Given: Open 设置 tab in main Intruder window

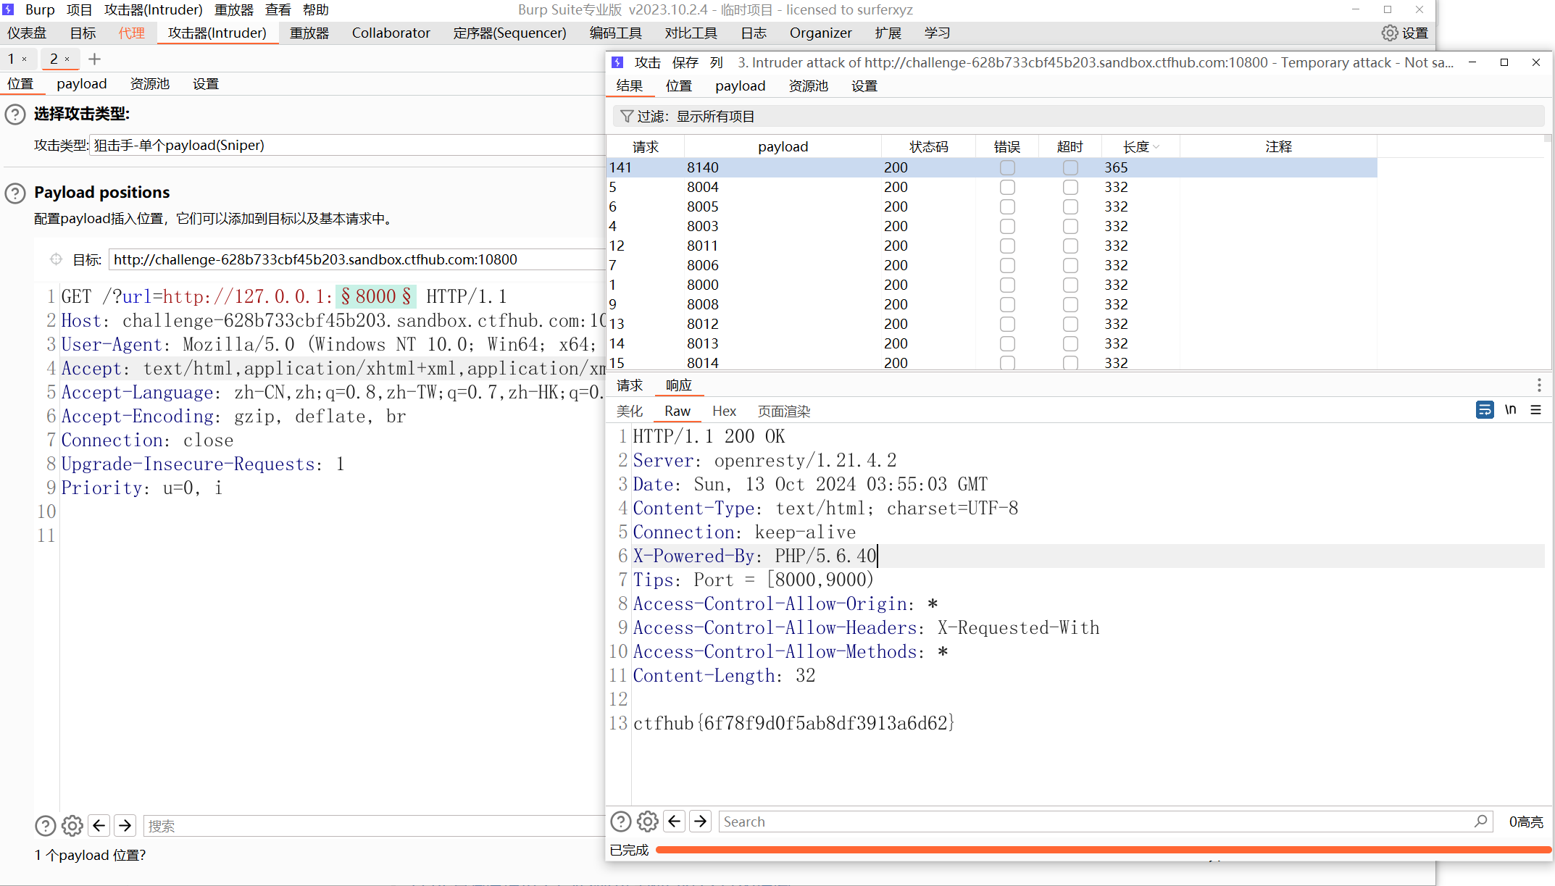Looking at the screenshot, I should pyautogui.click(x=206, y=84).
